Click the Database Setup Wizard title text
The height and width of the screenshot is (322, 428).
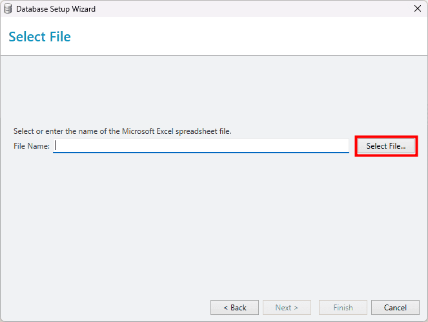click(56, 9)
